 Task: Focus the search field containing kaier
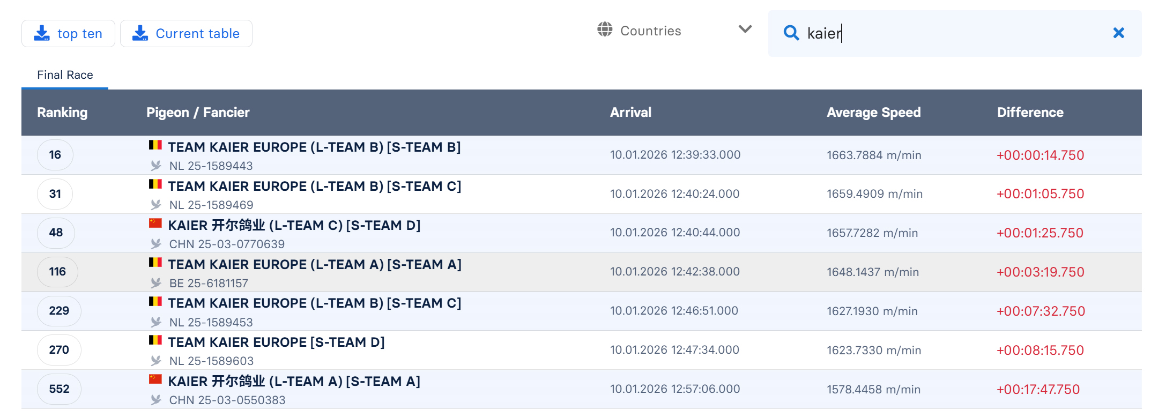pos(954,33)
